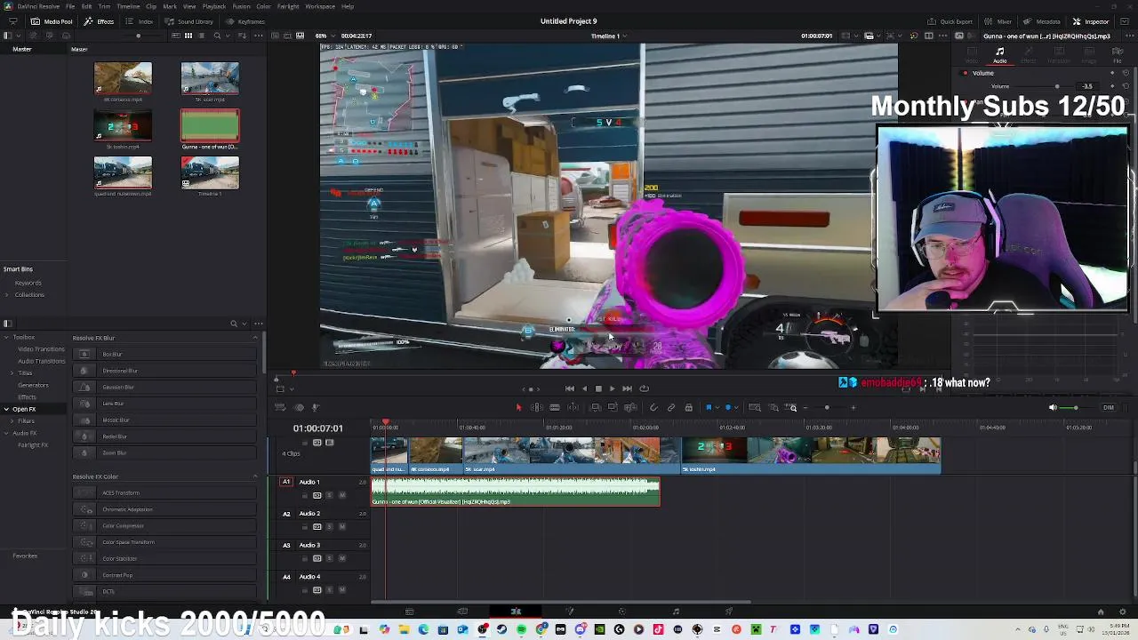Open the Effects panel button

tap(100, 21)
